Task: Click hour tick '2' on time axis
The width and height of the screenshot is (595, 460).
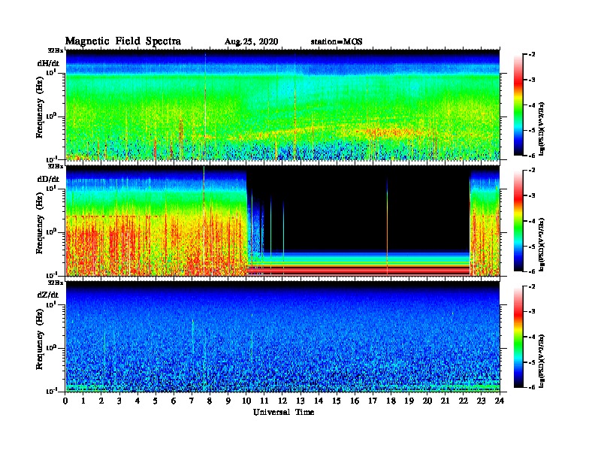Action: 101,401
